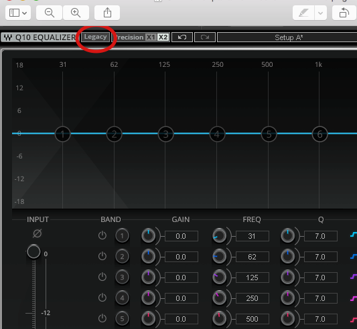Click the Waves logo Q10 Equalizer title
Image resolution: width=357 pixels, height=329 pixels.
[x=39, y=37]
